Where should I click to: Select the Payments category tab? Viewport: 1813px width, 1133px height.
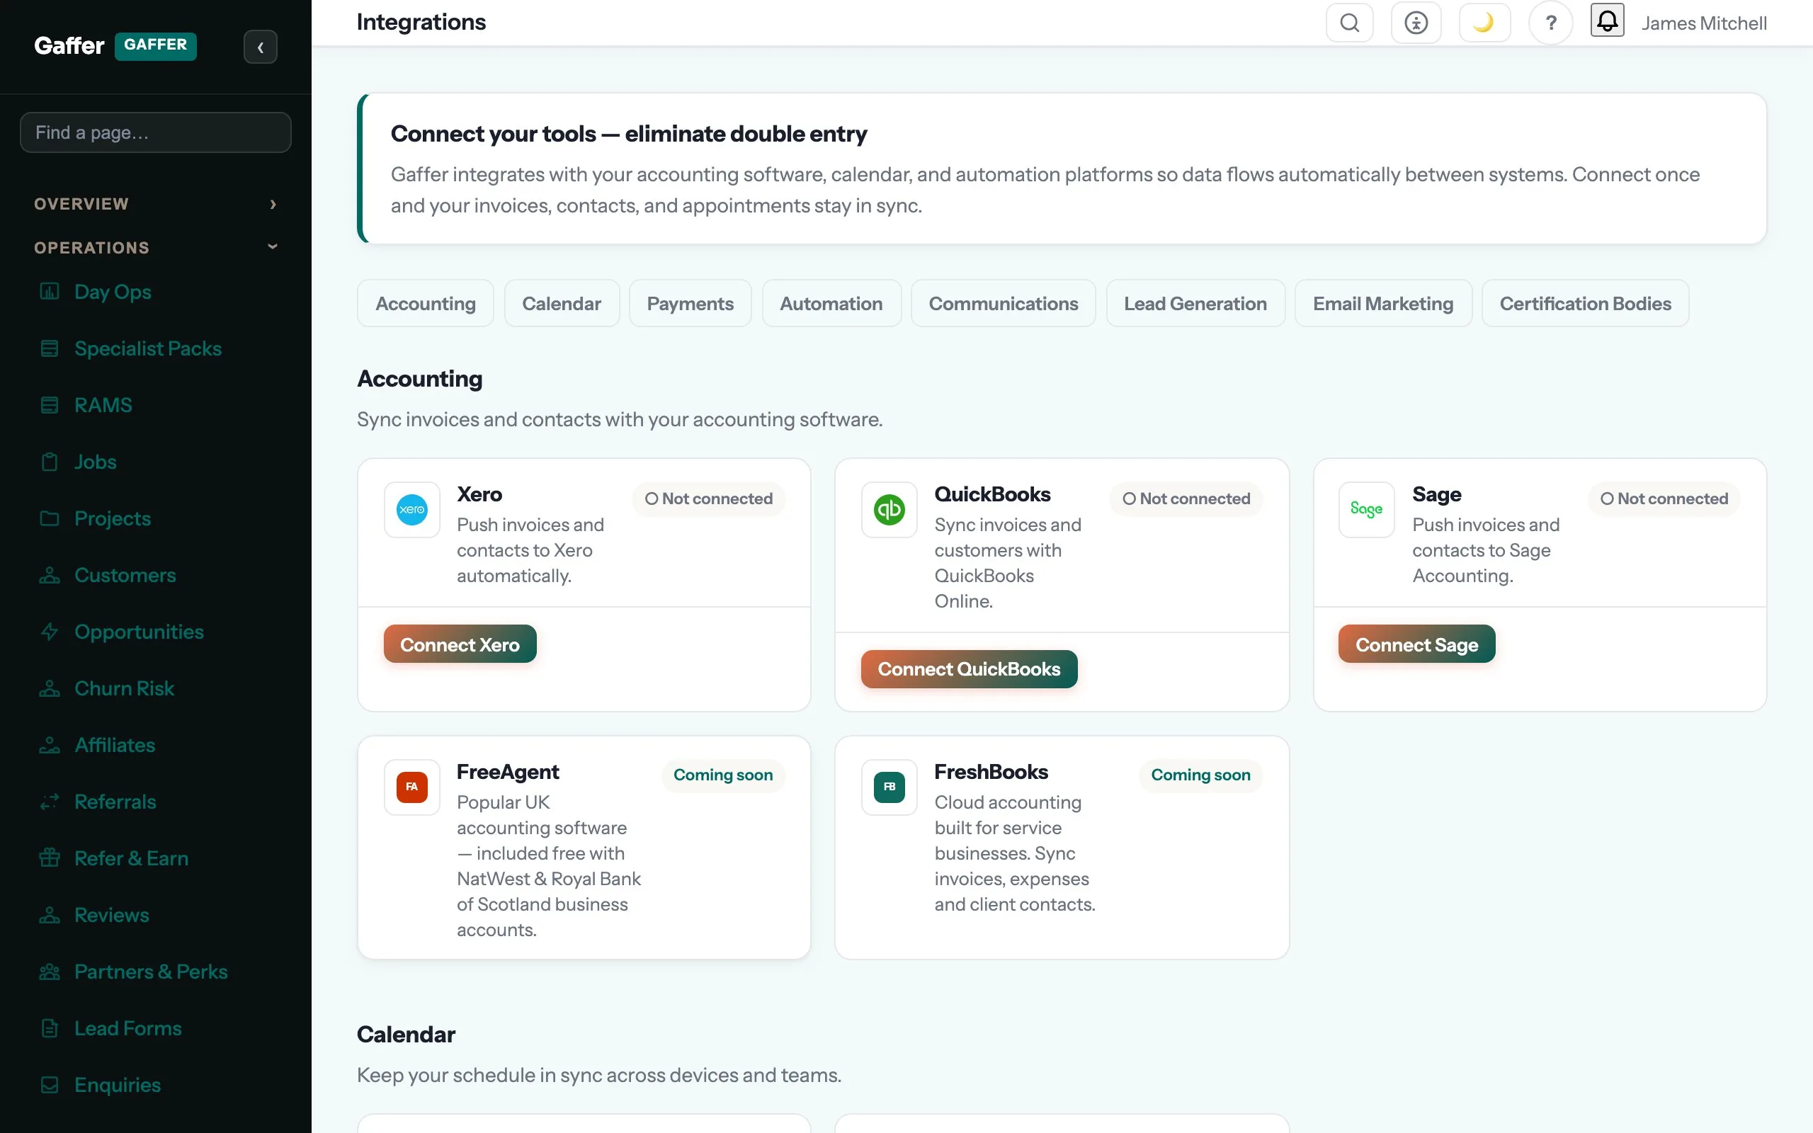point(690,304)
